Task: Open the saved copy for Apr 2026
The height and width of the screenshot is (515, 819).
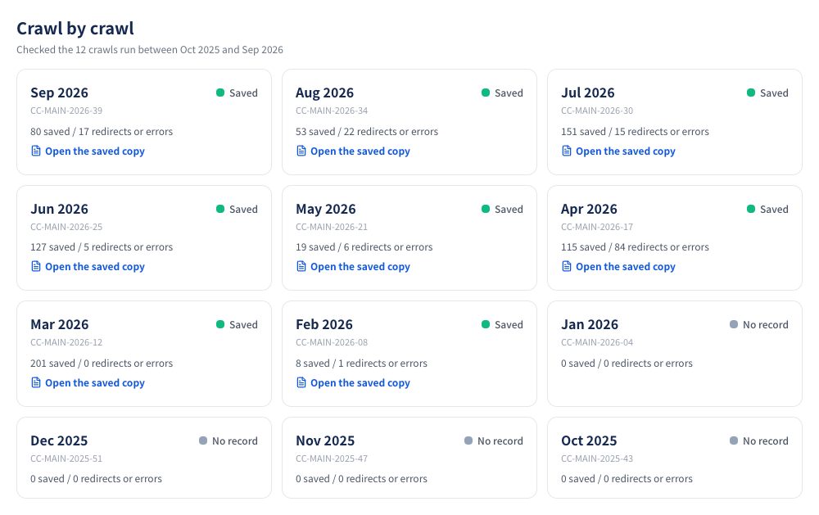Action: (618, 266)
